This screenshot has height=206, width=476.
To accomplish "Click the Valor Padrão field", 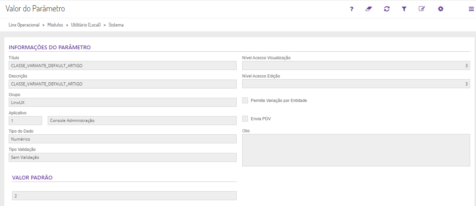I will [x=124, y=196].
